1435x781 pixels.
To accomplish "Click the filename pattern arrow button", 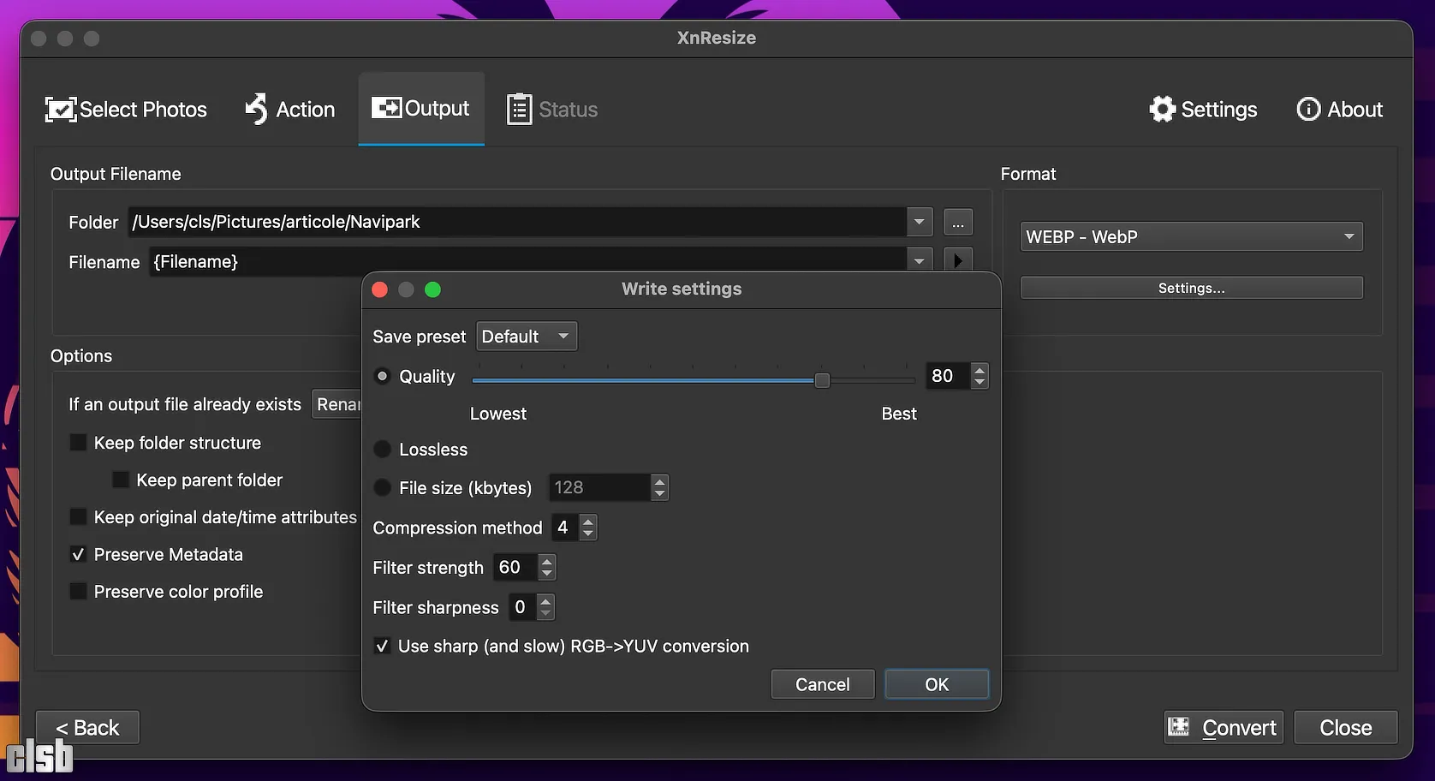I will [x=957, y=260].
